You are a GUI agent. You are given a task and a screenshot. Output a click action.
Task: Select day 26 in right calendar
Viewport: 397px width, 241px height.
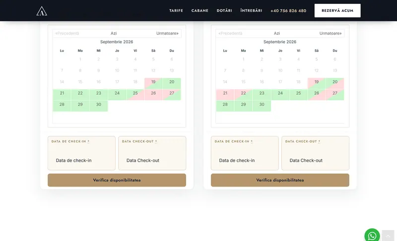pyautogui.click(x=317, y=95)
